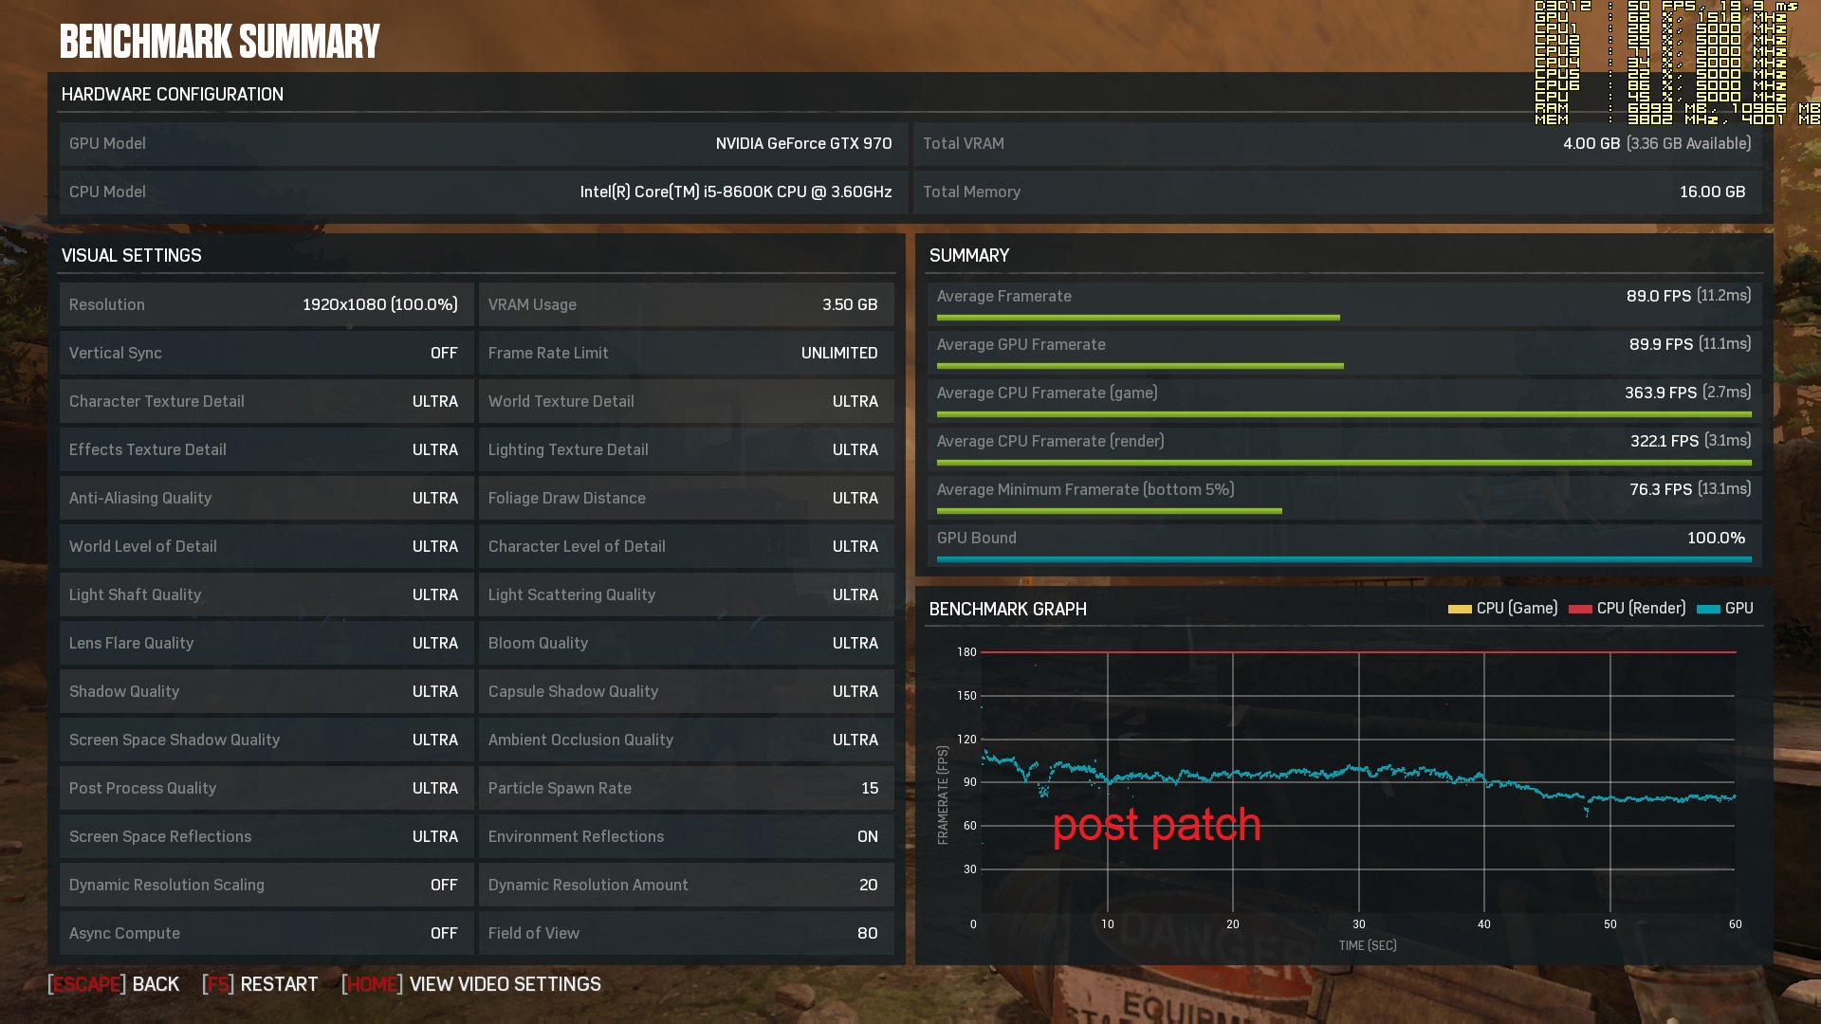Select the Frame Rate Limit UNLIMITED row

pyautogui.click(x=685, y=353)
